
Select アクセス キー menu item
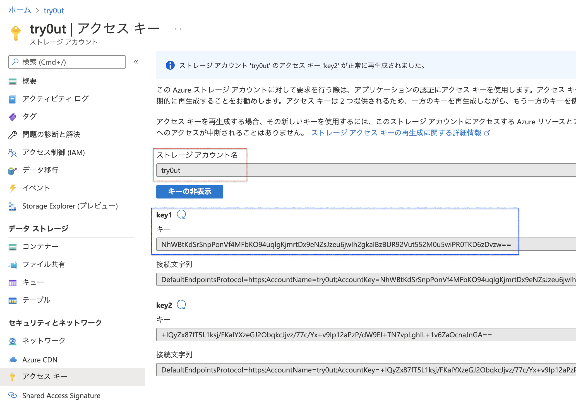[x=45, y=376]
